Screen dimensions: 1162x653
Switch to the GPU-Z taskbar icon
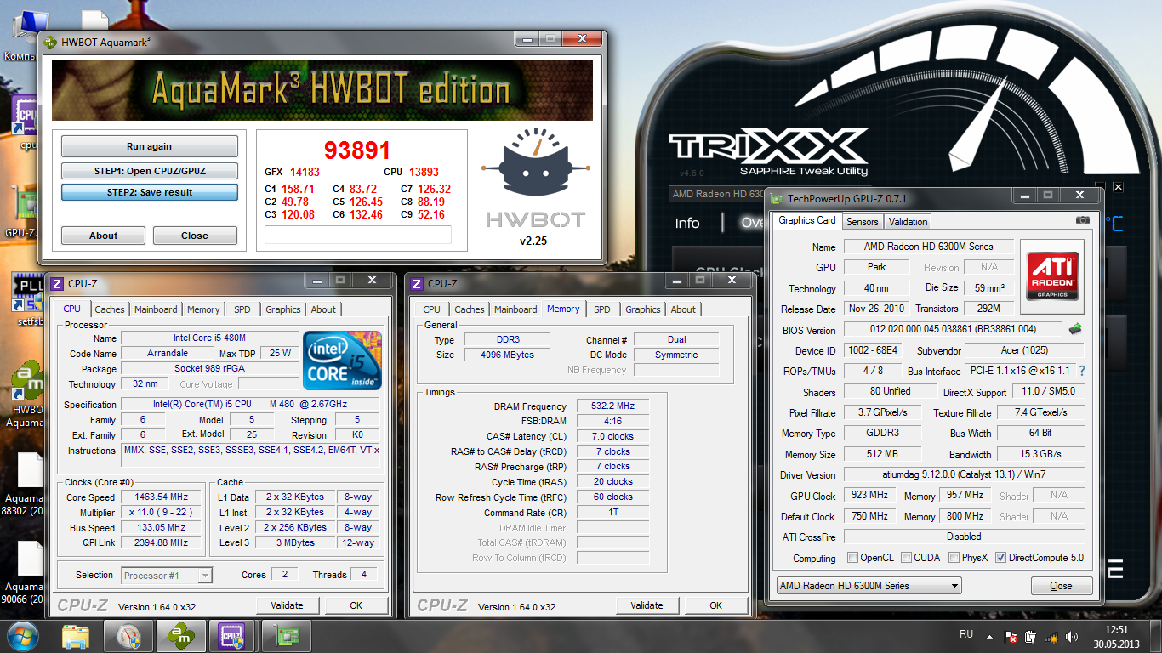(x=286, y=636)
